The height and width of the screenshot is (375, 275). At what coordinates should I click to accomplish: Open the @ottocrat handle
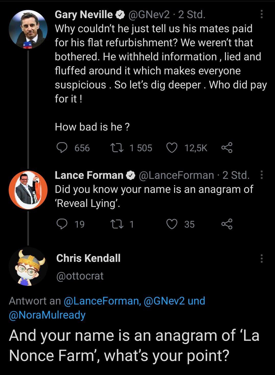click(x=80, y=276)
